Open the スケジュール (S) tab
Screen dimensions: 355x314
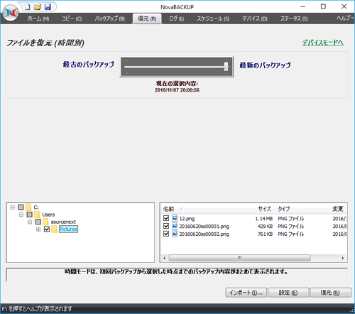(213, 18)
